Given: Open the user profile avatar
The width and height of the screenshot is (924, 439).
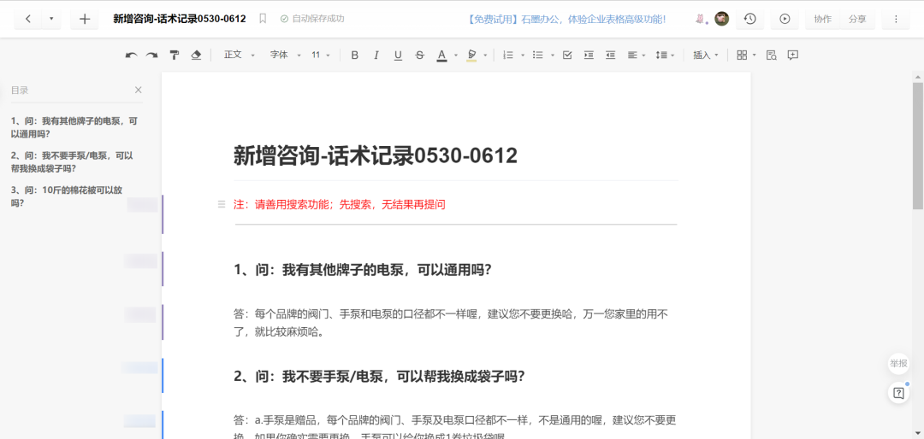Looking at the screenshot, I should point(722,19).
